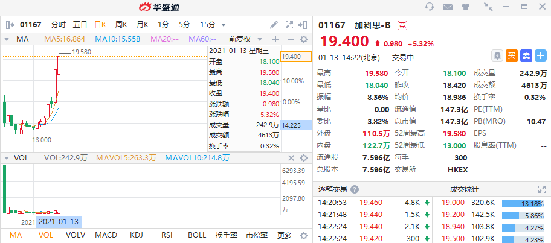551x243 pixels.
Task: Switch sub-chart to 市盈率 indicator
Action: [257, 235]
